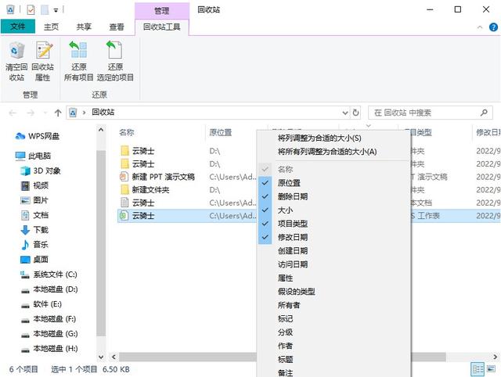Select 本地磁盘 (G:) drive
This screenshot has height=377, width=501.
click(x=49, y=334)
